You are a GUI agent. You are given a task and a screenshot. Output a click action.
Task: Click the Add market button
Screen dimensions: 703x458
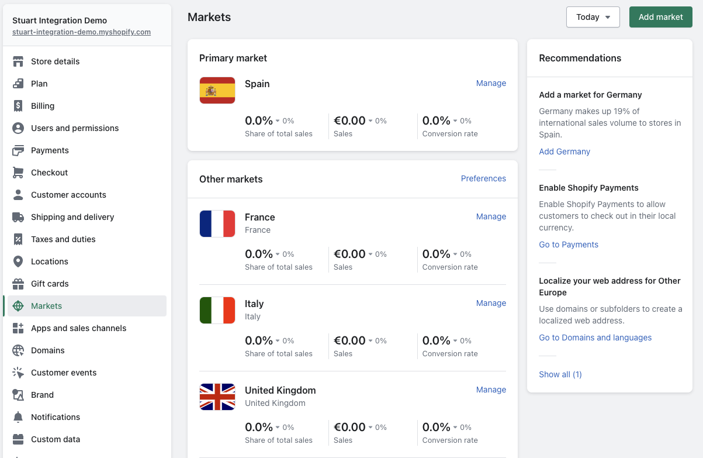click(660, 17)
